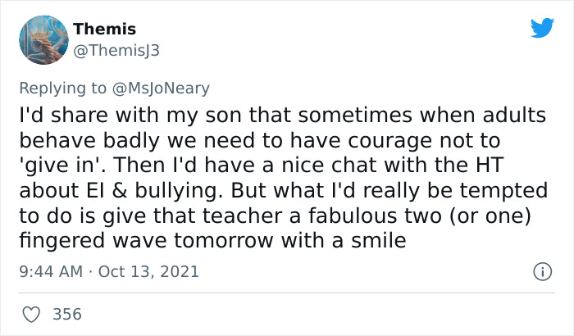
Task: Click the 356 likes count
Action: point(66,314)
